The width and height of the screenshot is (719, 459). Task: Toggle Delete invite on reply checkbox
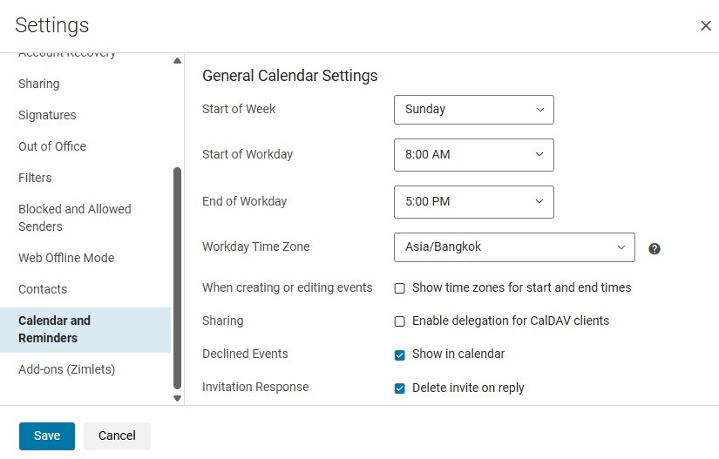[400, 388]
